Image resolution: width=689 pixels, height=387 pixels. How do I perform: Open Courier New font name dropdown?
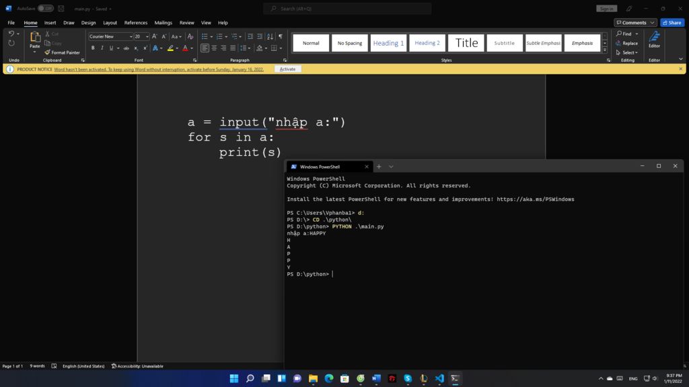[x=131, y=36]
